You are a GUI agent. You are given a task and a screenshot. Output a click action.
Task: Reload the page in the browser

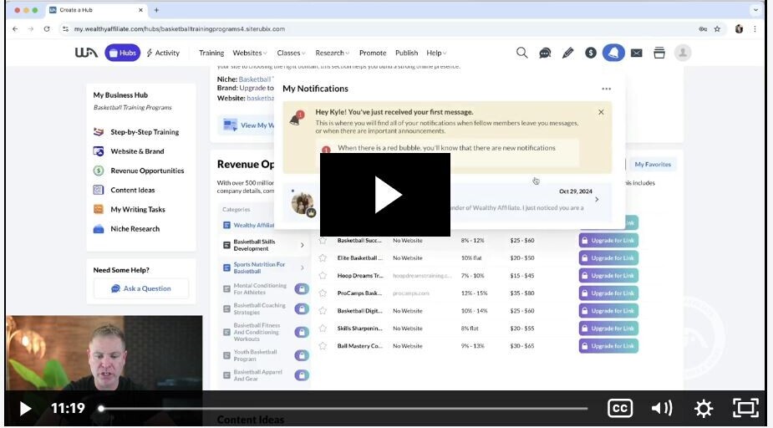46,29
